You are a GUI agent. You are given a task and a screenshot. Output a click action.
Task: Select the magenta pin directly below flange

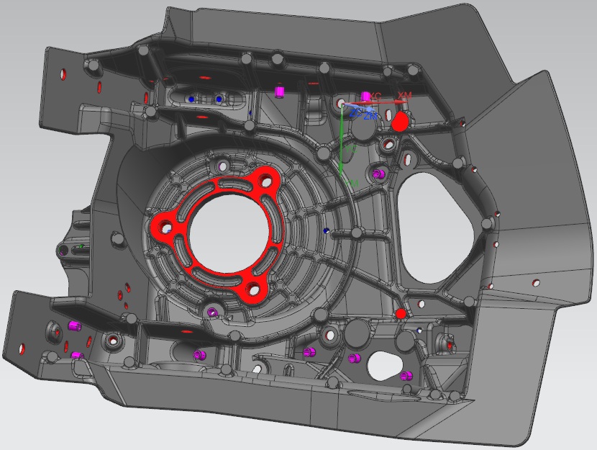point(212,312)
